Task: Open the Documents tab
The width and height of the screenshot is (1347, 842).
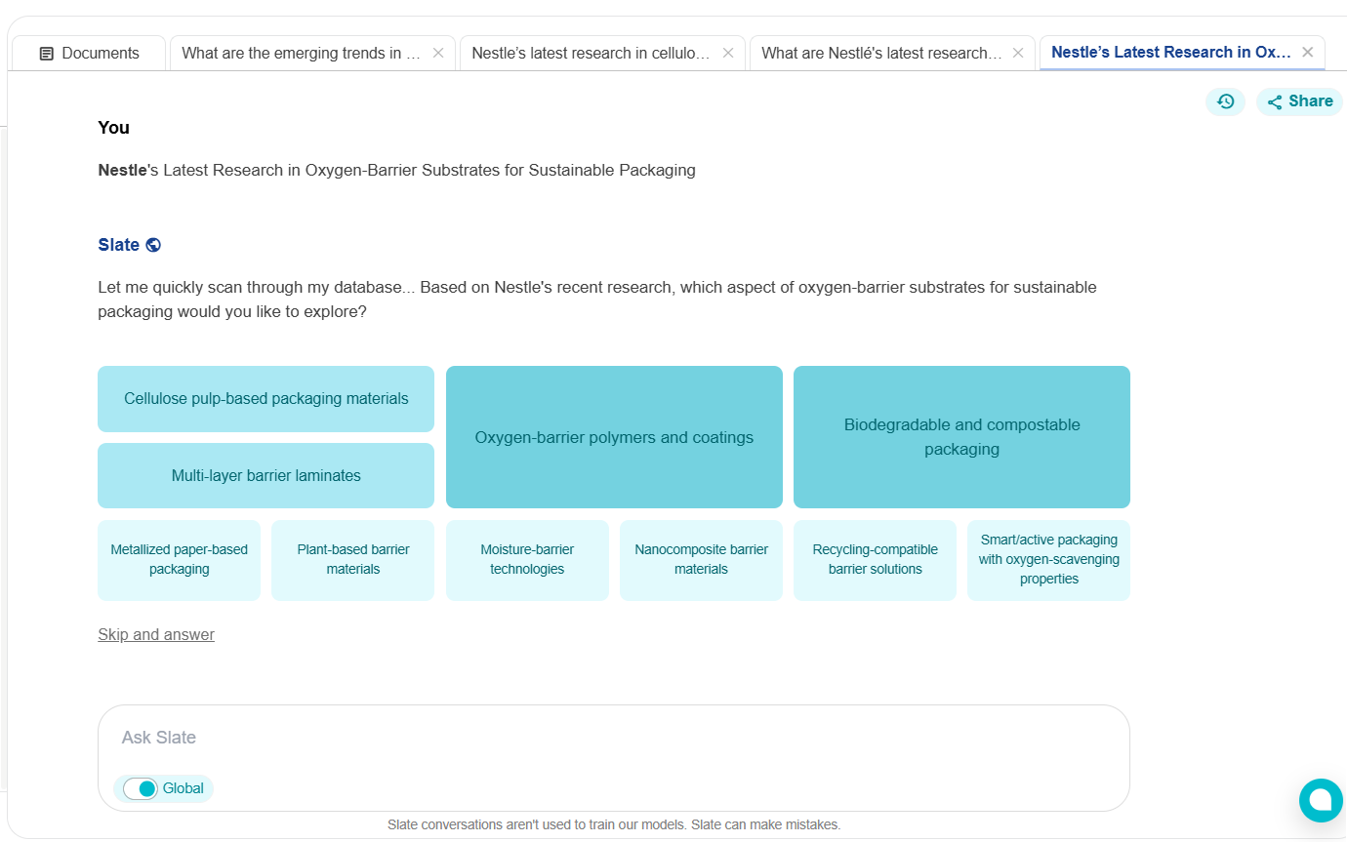Action: pos(89,54)
